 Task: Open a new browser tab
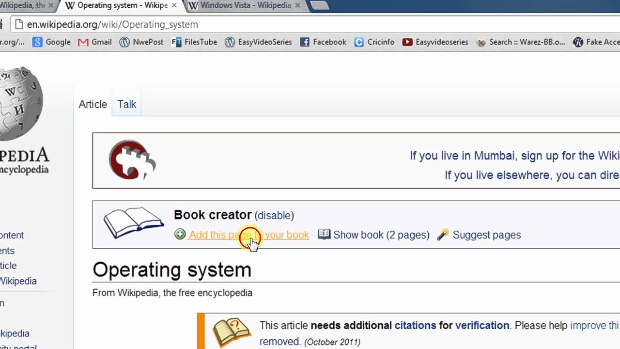pyautogui.click(x=319, y=5)
